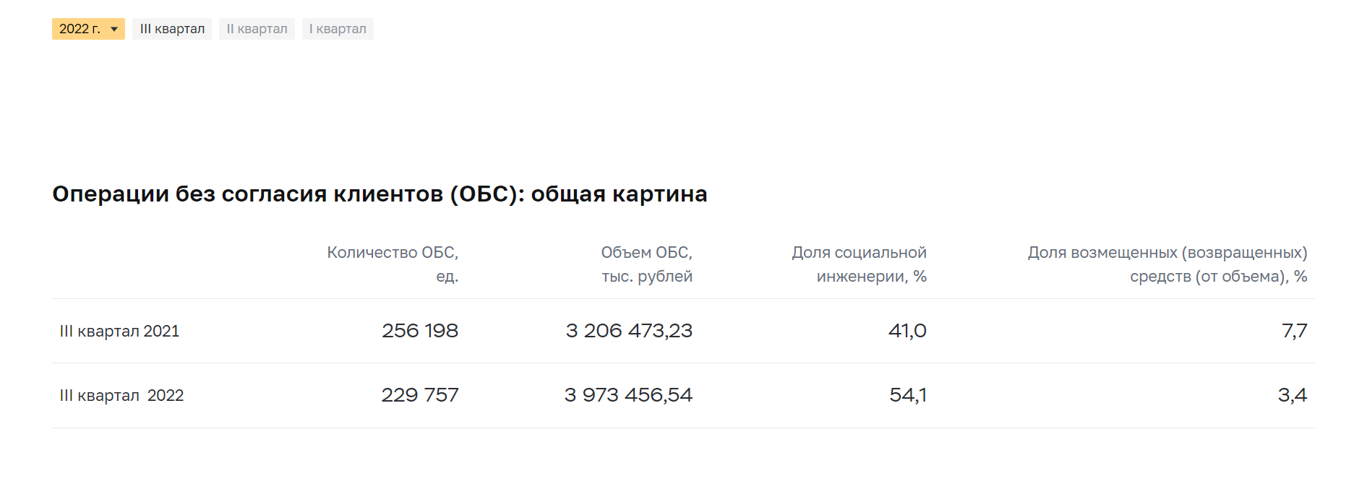Open the 2022 г. year dropdown
1354x489 pixels.
[88, 29]
